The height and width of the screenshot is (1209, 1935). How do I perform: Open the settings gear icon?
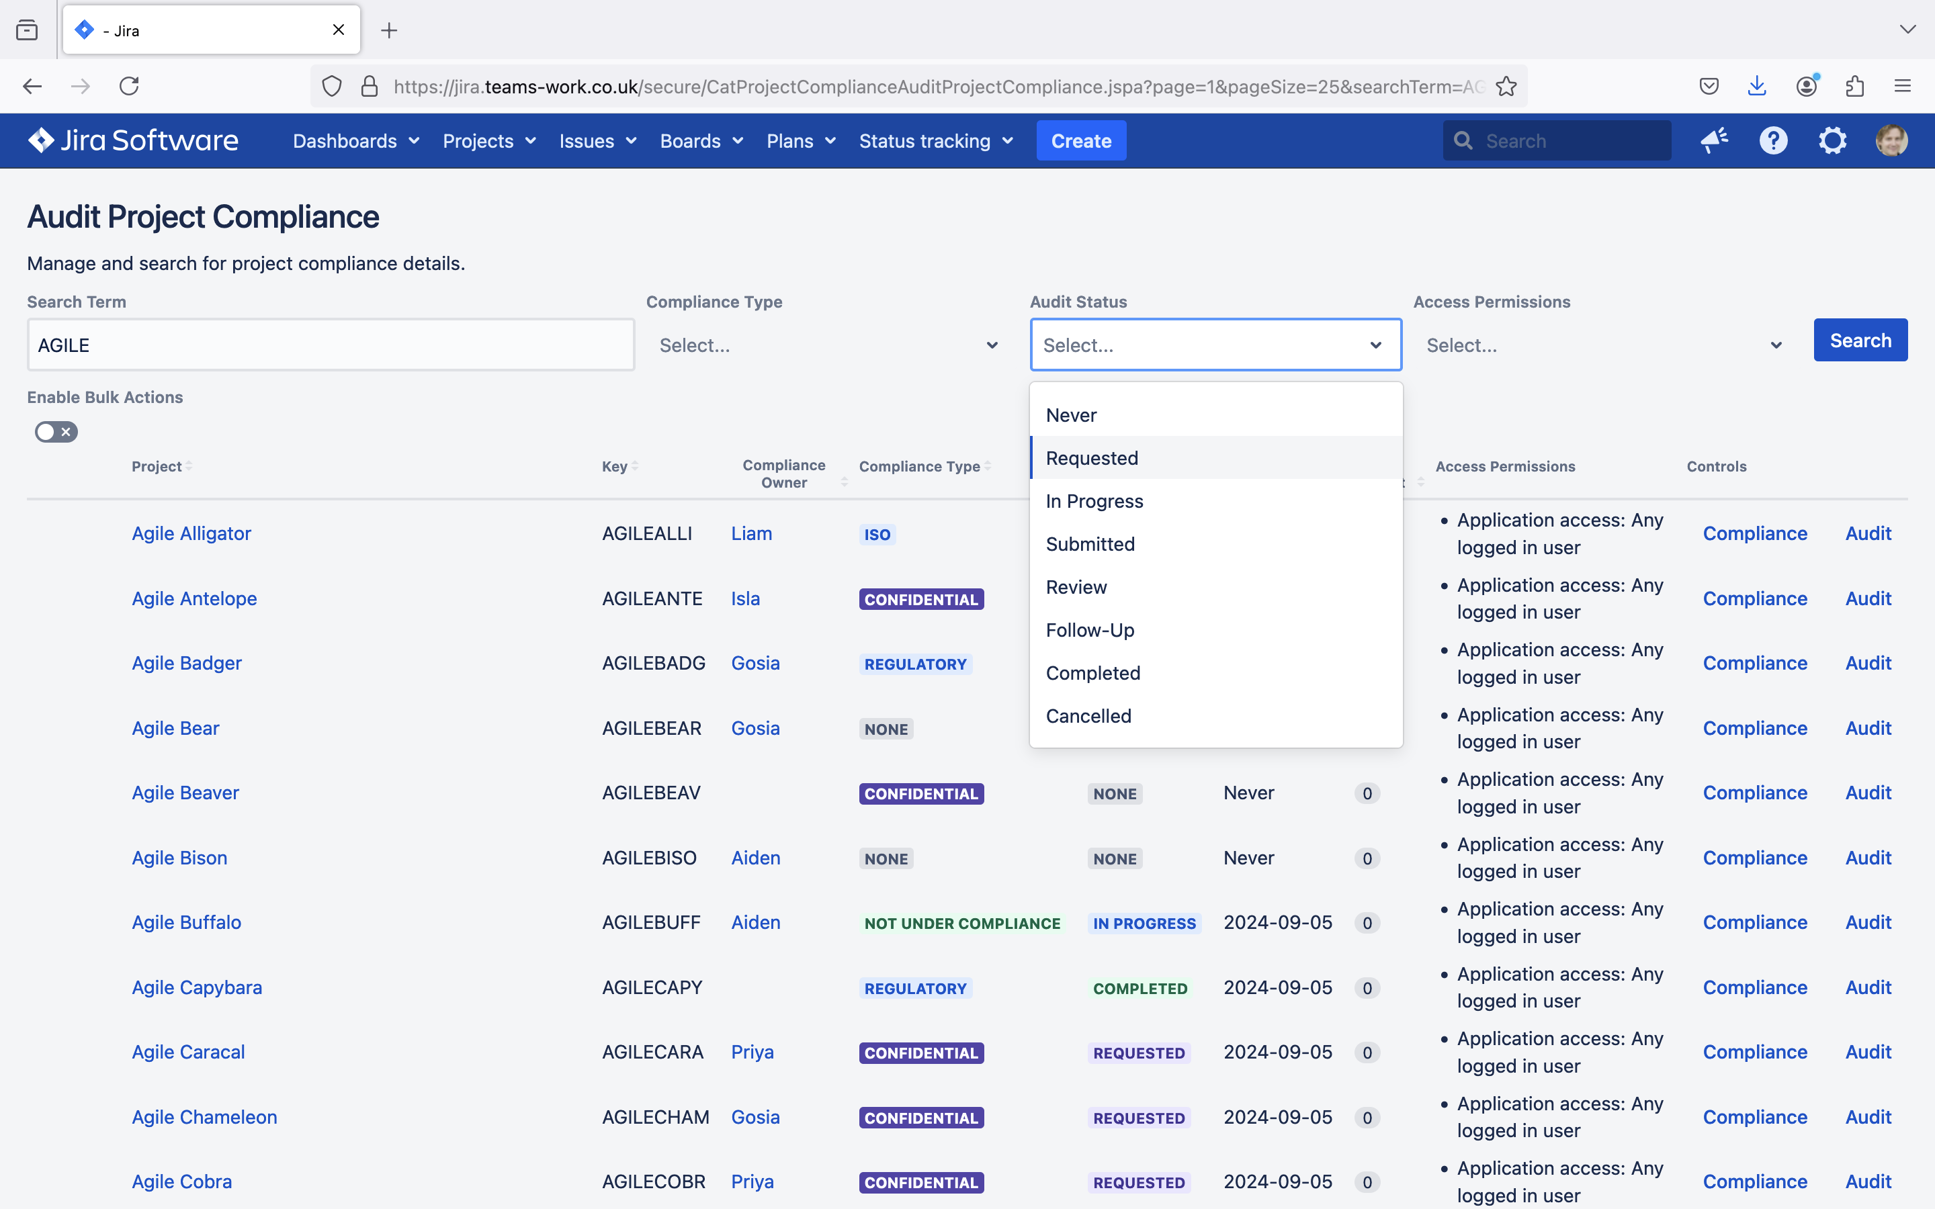tap(1832, 141)
